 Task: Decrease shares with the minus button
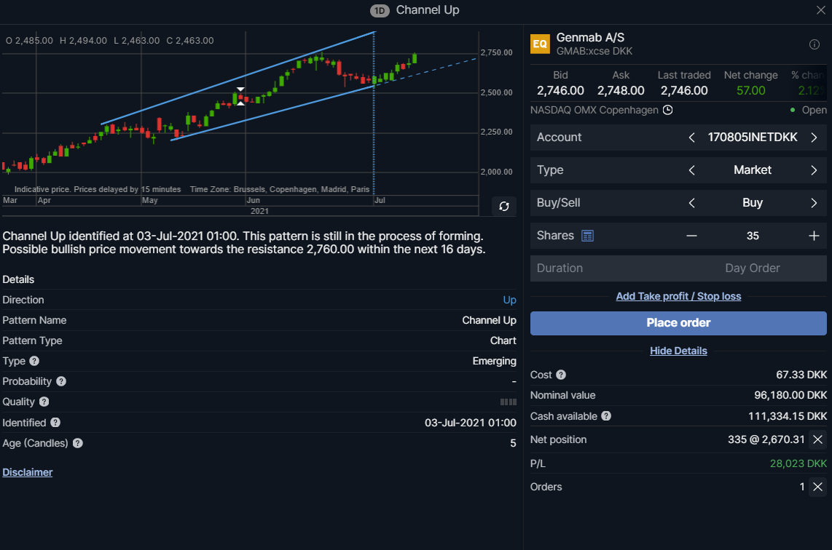[691, 236]
